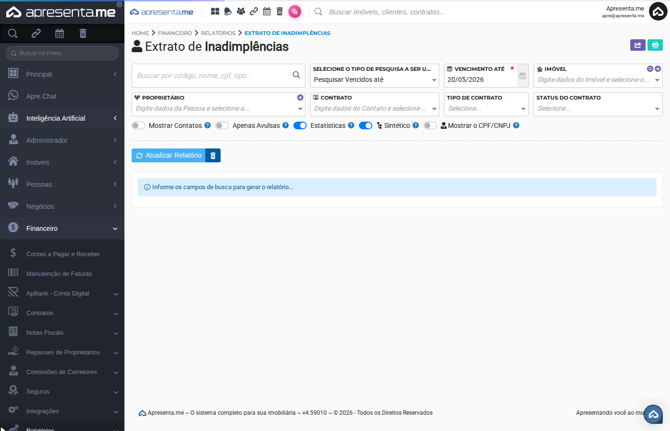Show help for Estatísticas
The width and height of the screenshot is (670, 431).
tap(351, 125)
